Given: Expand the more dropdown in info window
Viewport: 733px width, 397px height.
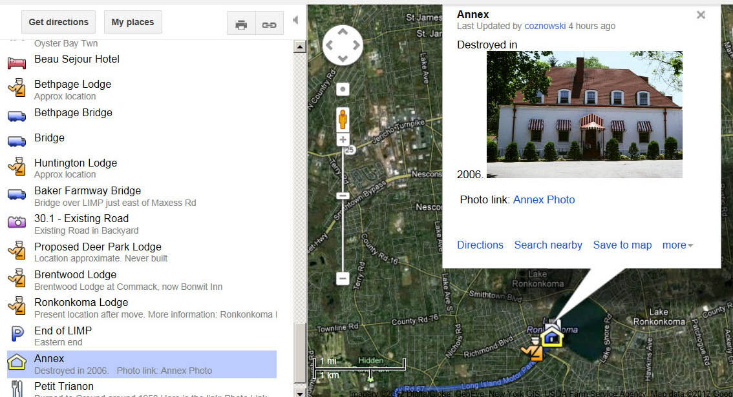Looking at the screenshot, I should tap(677, 245).
